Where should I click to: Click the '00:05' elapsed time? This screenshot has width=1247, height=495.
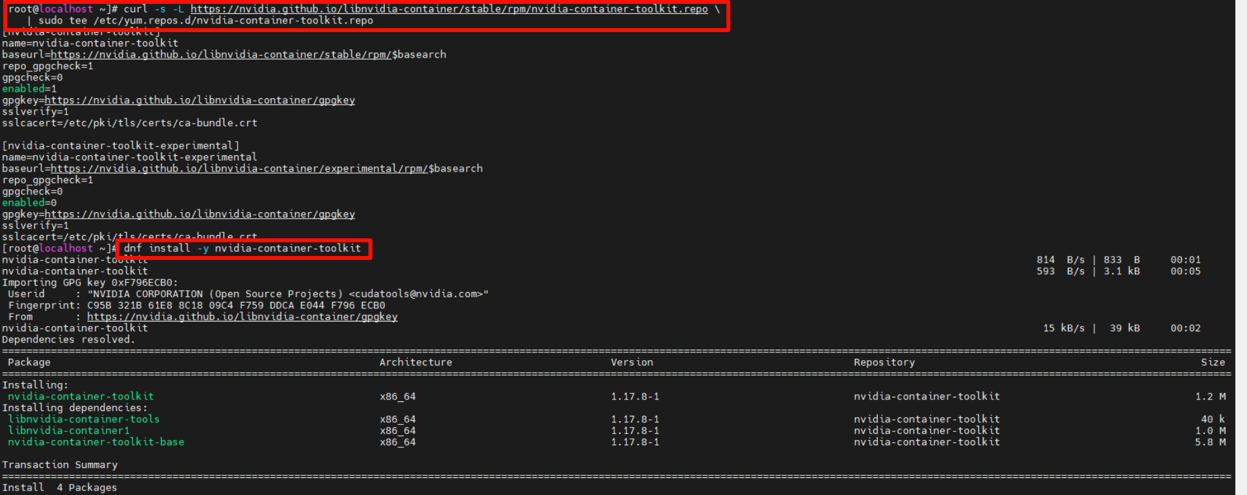pos(1185,271)
